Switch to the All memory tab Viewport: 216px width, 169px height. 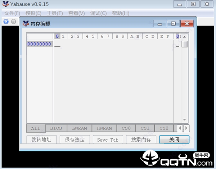[x=36, y=128]
